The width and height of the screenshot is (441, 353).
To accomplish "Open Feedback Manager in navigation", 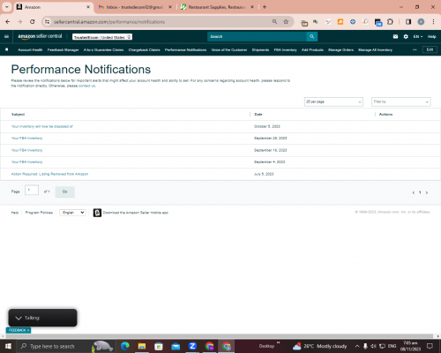I will [63, 50].
